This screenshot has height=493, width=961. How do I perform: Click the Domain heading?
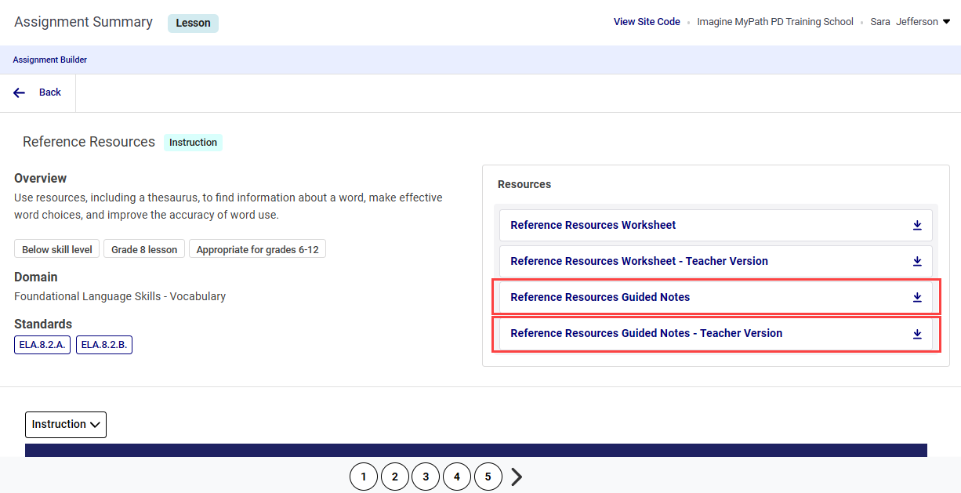pyautogui.click(x=36, y=277)
